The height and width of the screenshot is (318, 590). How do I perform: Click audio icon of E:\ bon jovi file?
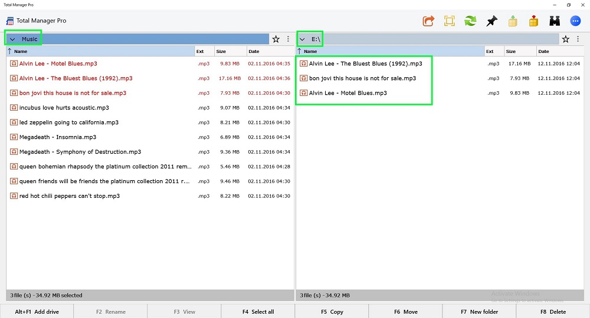pos(303,78)
